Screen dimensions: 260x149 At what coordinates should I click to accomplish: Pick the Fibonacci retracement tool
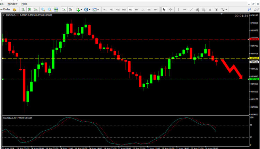point(203,10)
